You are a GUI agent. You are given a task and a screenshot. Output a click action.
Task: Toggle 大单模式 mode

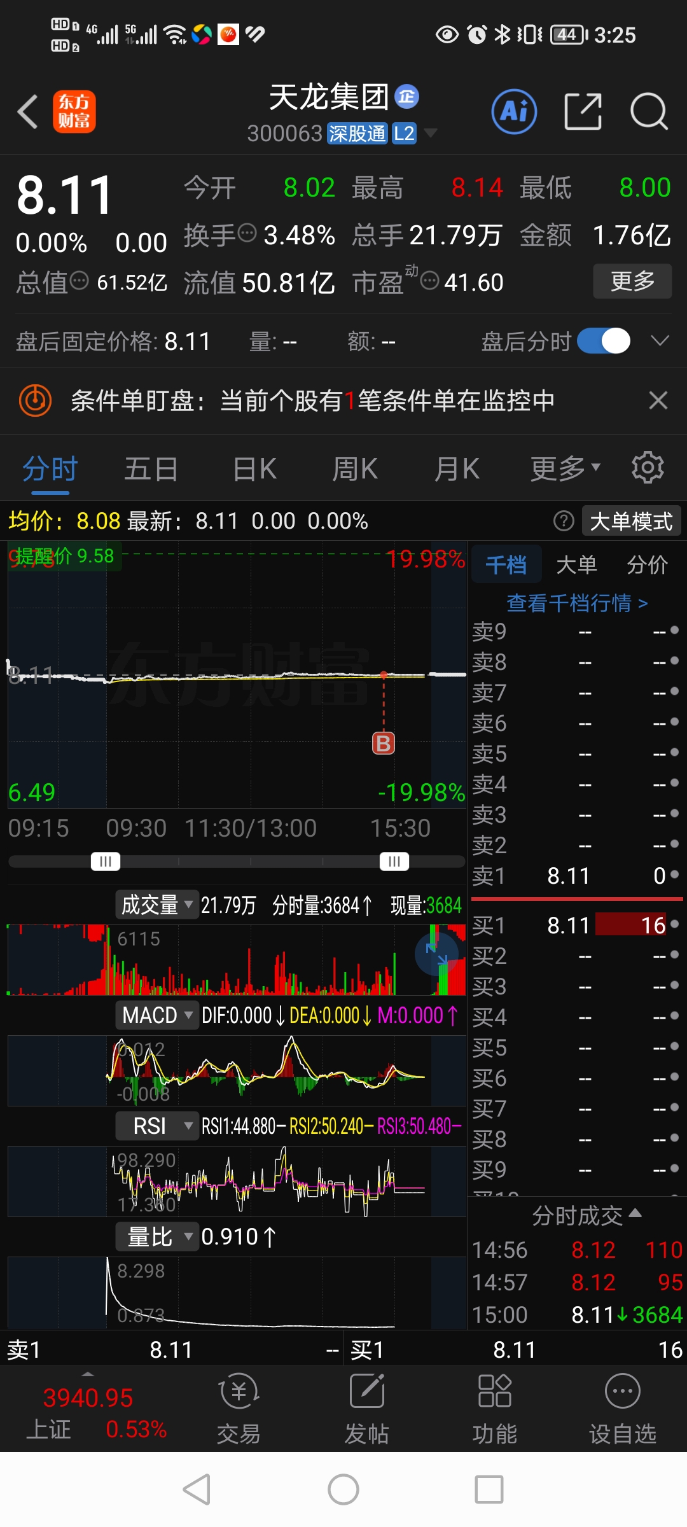click(x=631, y=521)
